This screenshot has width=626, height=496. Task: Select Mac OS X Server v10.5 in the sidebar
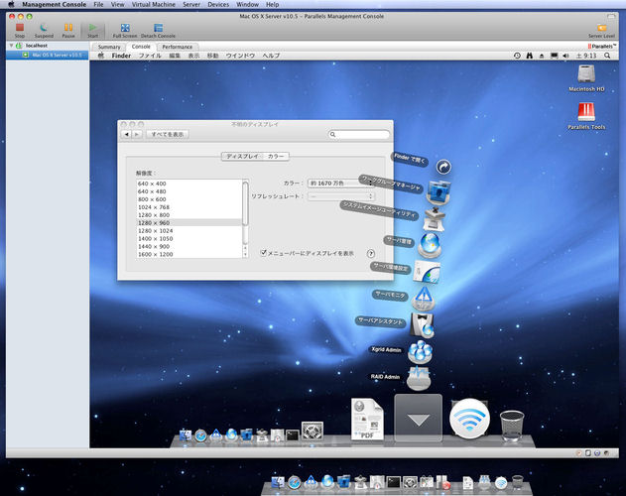[47, 55]
